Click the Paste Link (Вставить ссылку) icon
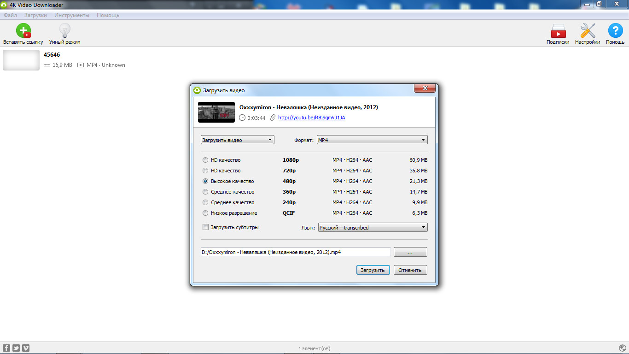The height and width of the screenshot is (354, 629). (x=23, y=31)
